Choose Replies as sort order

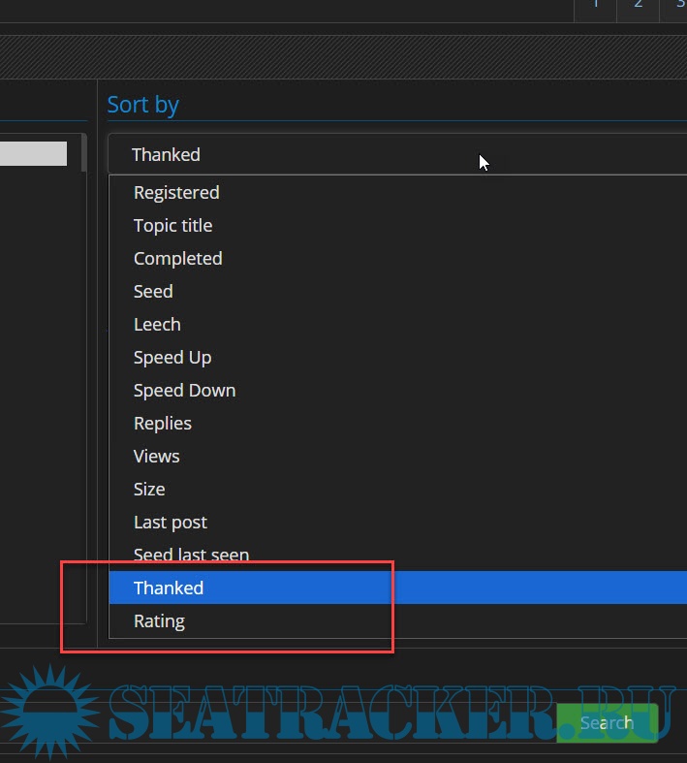pyautogui.click(x=163, y=424)
